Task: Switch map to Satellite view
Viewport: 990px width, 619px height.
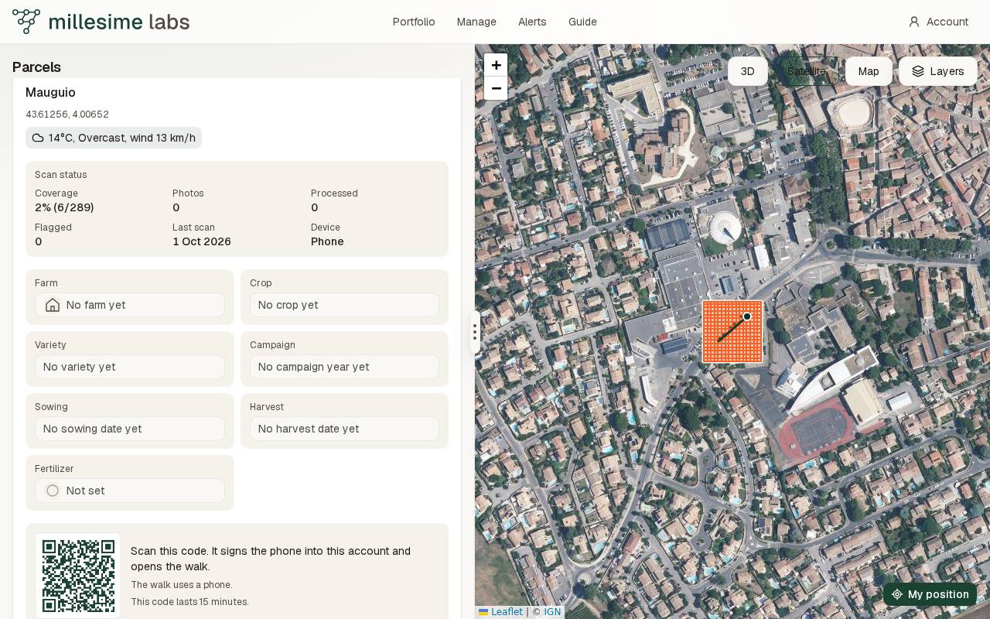Action: click(x=807, y=71)
